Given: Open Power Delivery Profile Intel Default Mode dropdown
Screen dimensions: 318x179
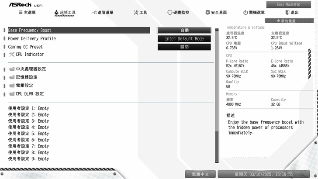Looking at the screenshot, I should click(x=184, y=39).
